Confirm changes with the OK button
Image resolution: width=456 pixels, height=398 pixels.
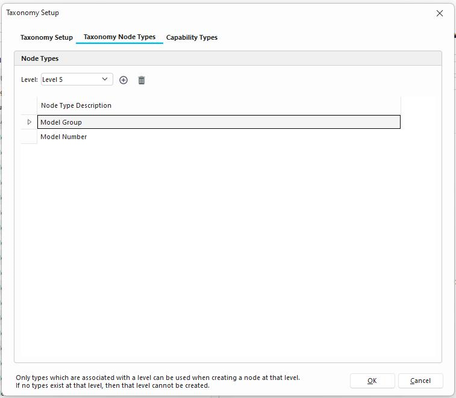click(372, 381)
